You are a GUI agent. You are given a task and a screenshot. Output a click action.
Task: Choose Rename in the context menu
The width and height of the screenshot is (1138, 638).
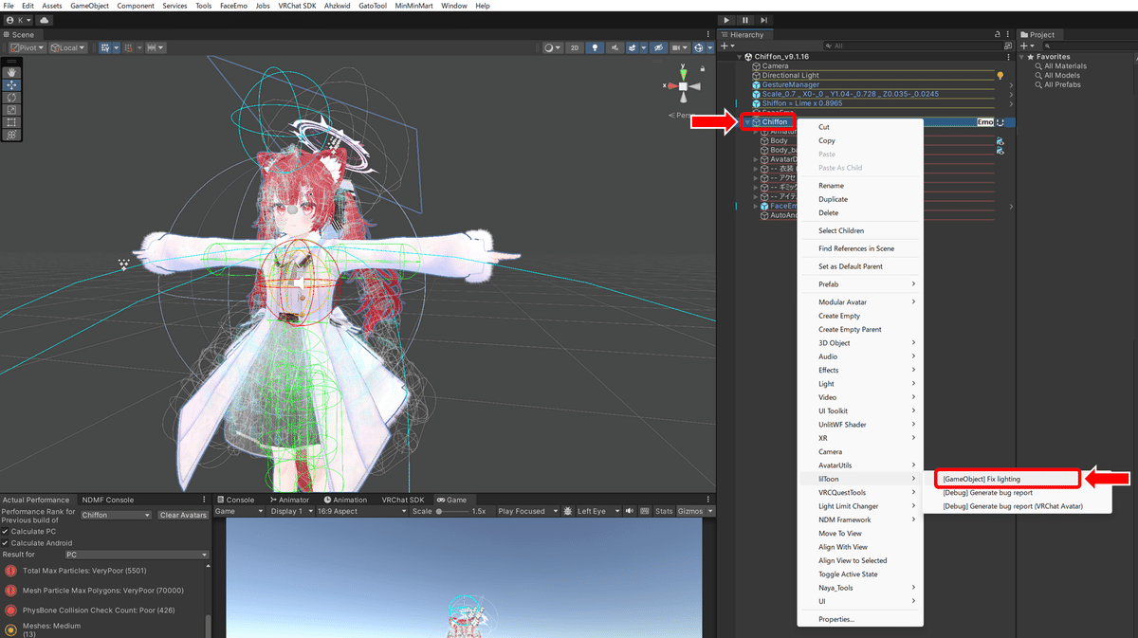860,186
